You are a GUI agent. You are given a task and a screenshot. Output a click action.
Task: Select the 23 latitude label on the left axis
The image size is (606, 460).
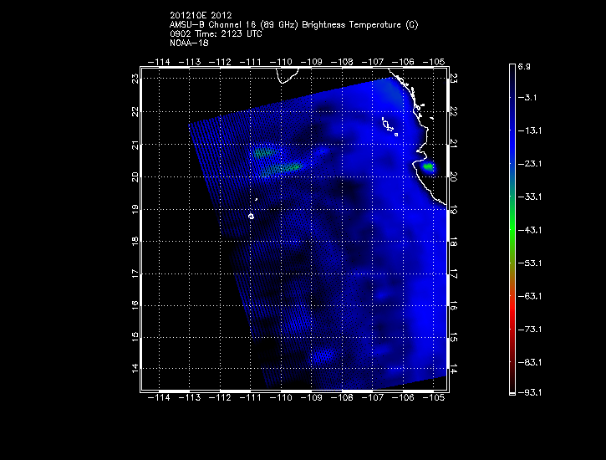135,79
